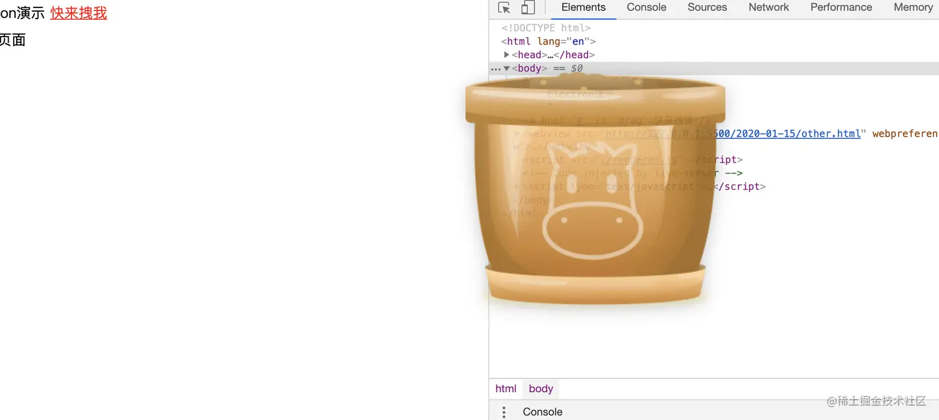
Task: Expand the webview element node
Action: click(517, 133)
